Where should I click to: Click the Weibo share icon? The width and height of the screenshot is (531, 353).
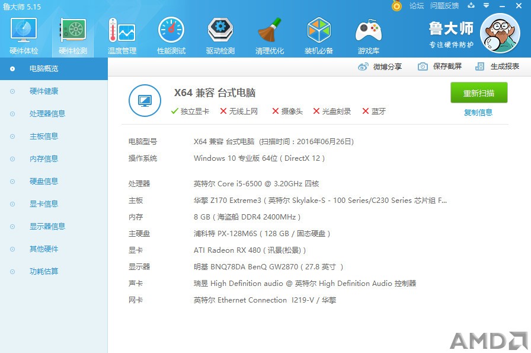point(363,67)
